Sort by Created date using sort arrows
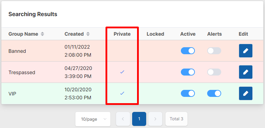This screenshot has width=265, height=128. click(88, 34)
